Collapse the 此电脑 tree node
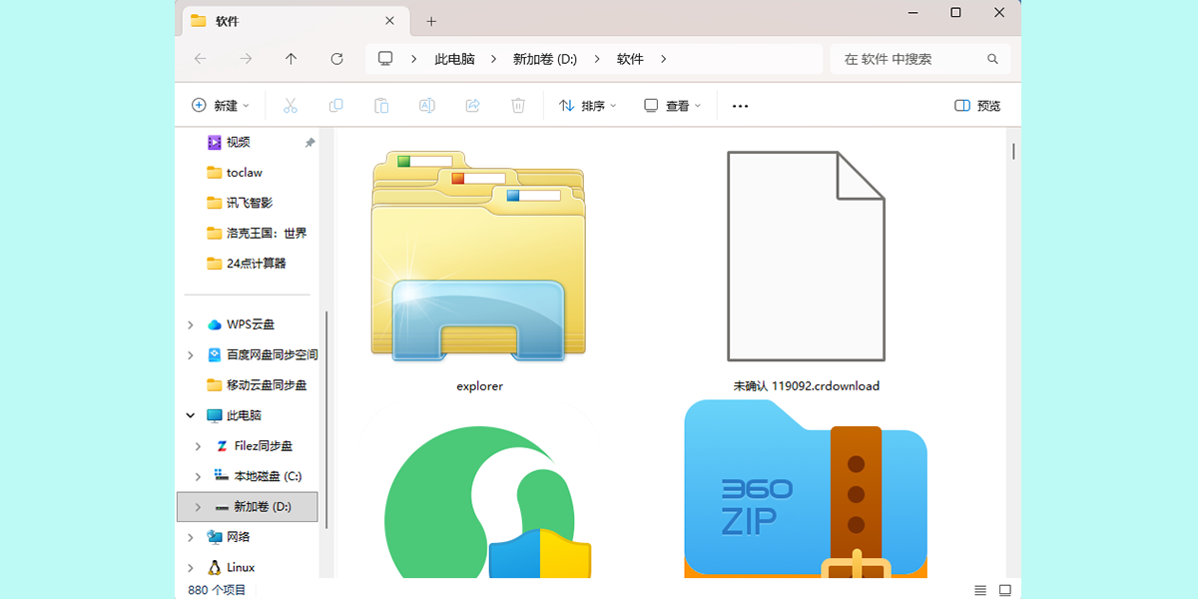Image resolution: width=1198 pixels, height=599 pixels. pyautogui.click(x=191, y=415)
